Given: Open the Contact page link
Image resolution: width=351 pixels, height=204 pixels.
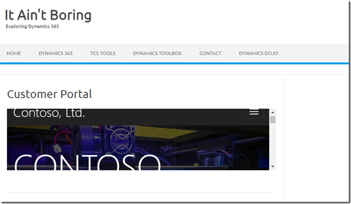Looking at the screenshot, I should pyautogui.click(x=210, y=53).
